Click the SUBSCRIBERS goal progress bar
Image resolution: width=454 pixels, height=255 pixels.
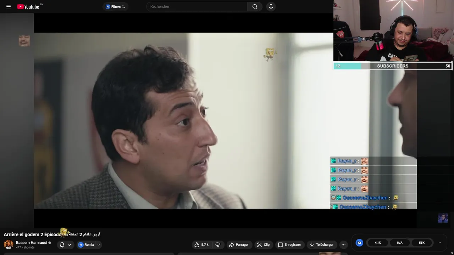392,66
